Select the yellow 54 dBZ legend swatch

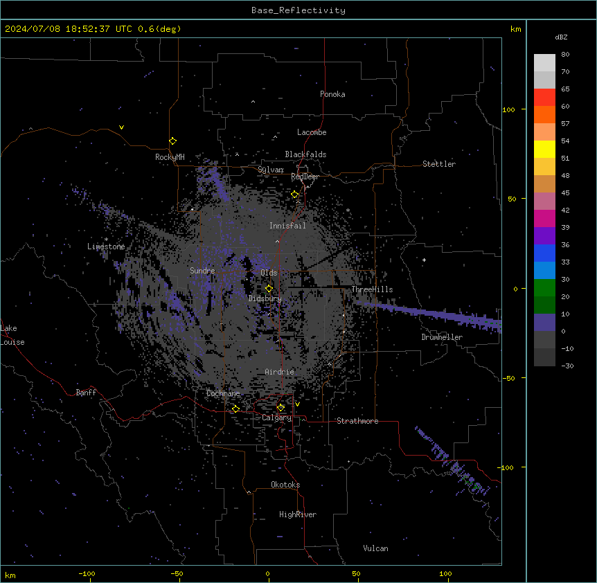coord(544,149)
